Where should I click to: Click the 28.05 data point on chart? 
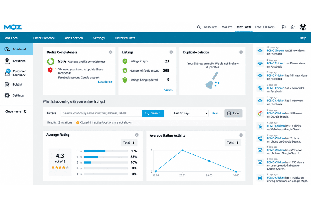[x=209, y=161]
